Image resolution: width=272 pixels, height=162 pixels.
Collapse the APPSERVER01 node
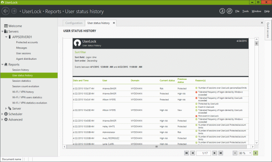point(6,37)
